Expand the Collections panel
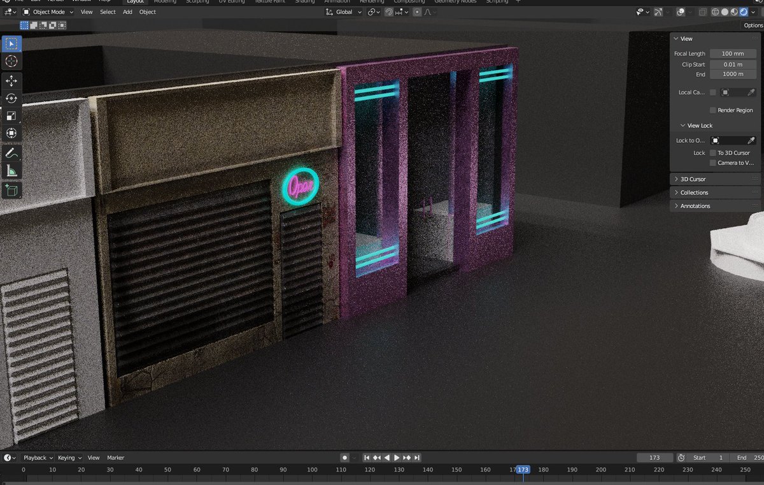The width and height of the screenshot is (764, 485). (716, 192)
